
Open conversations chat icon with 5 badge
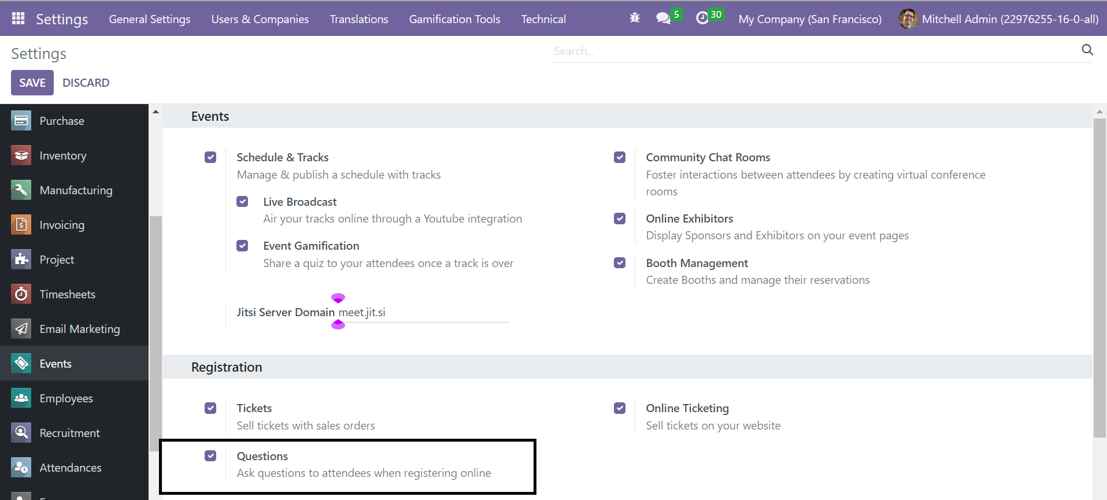669,17
